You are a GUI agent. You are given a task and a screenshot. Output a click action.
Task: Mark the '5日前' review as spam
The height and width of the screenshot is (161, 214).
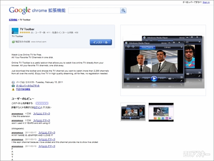(42, 120)
